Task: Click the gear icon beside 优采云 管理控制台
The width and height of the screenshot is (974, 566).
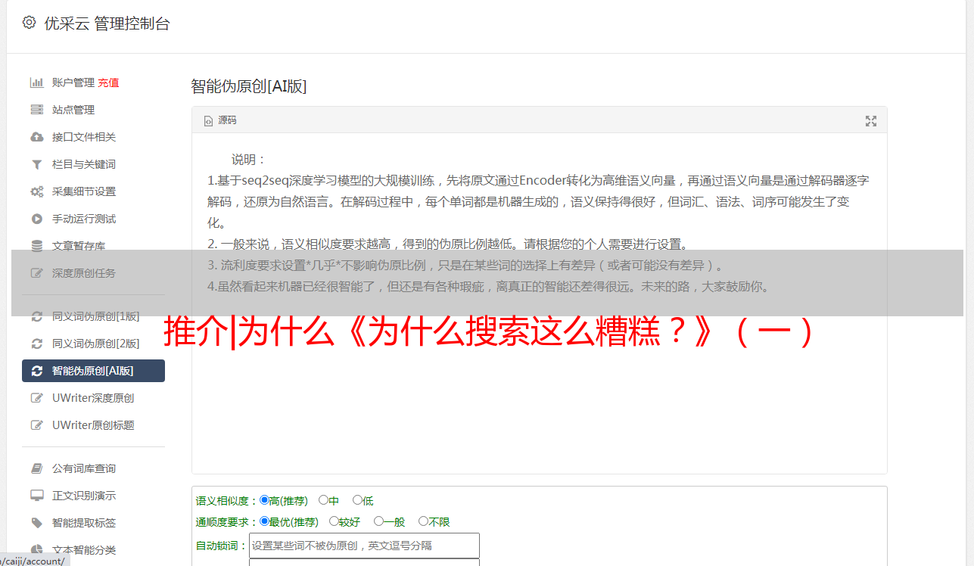Action: pos(29,23)
